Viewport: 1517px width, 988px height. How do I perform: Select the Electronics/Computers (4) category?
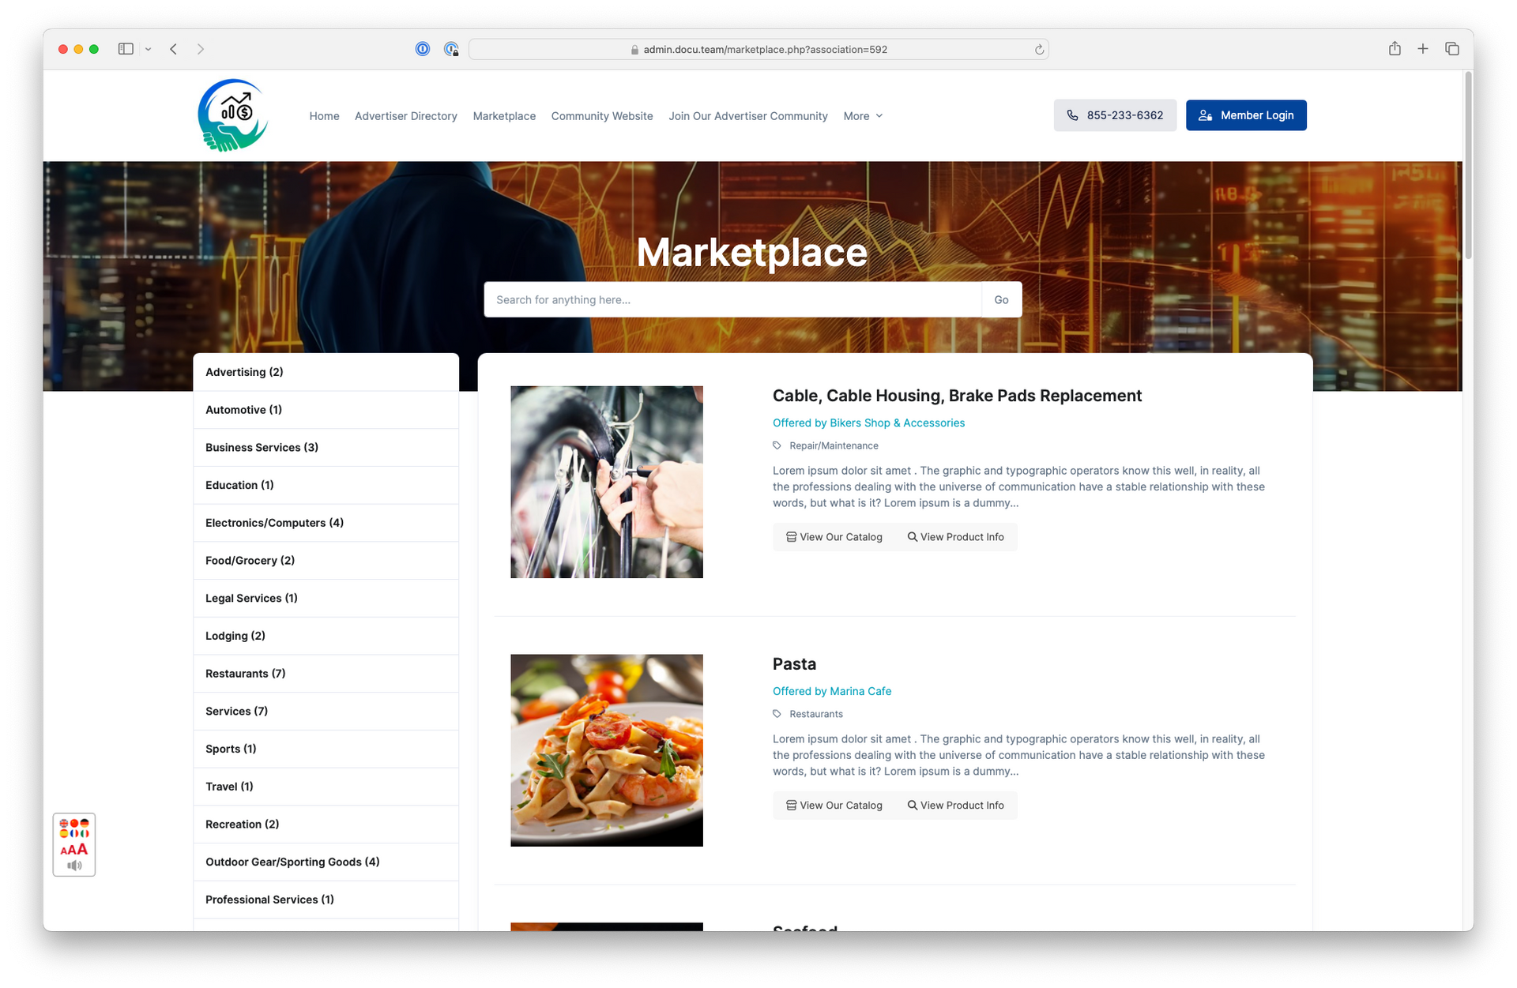[x=326, y=523]
